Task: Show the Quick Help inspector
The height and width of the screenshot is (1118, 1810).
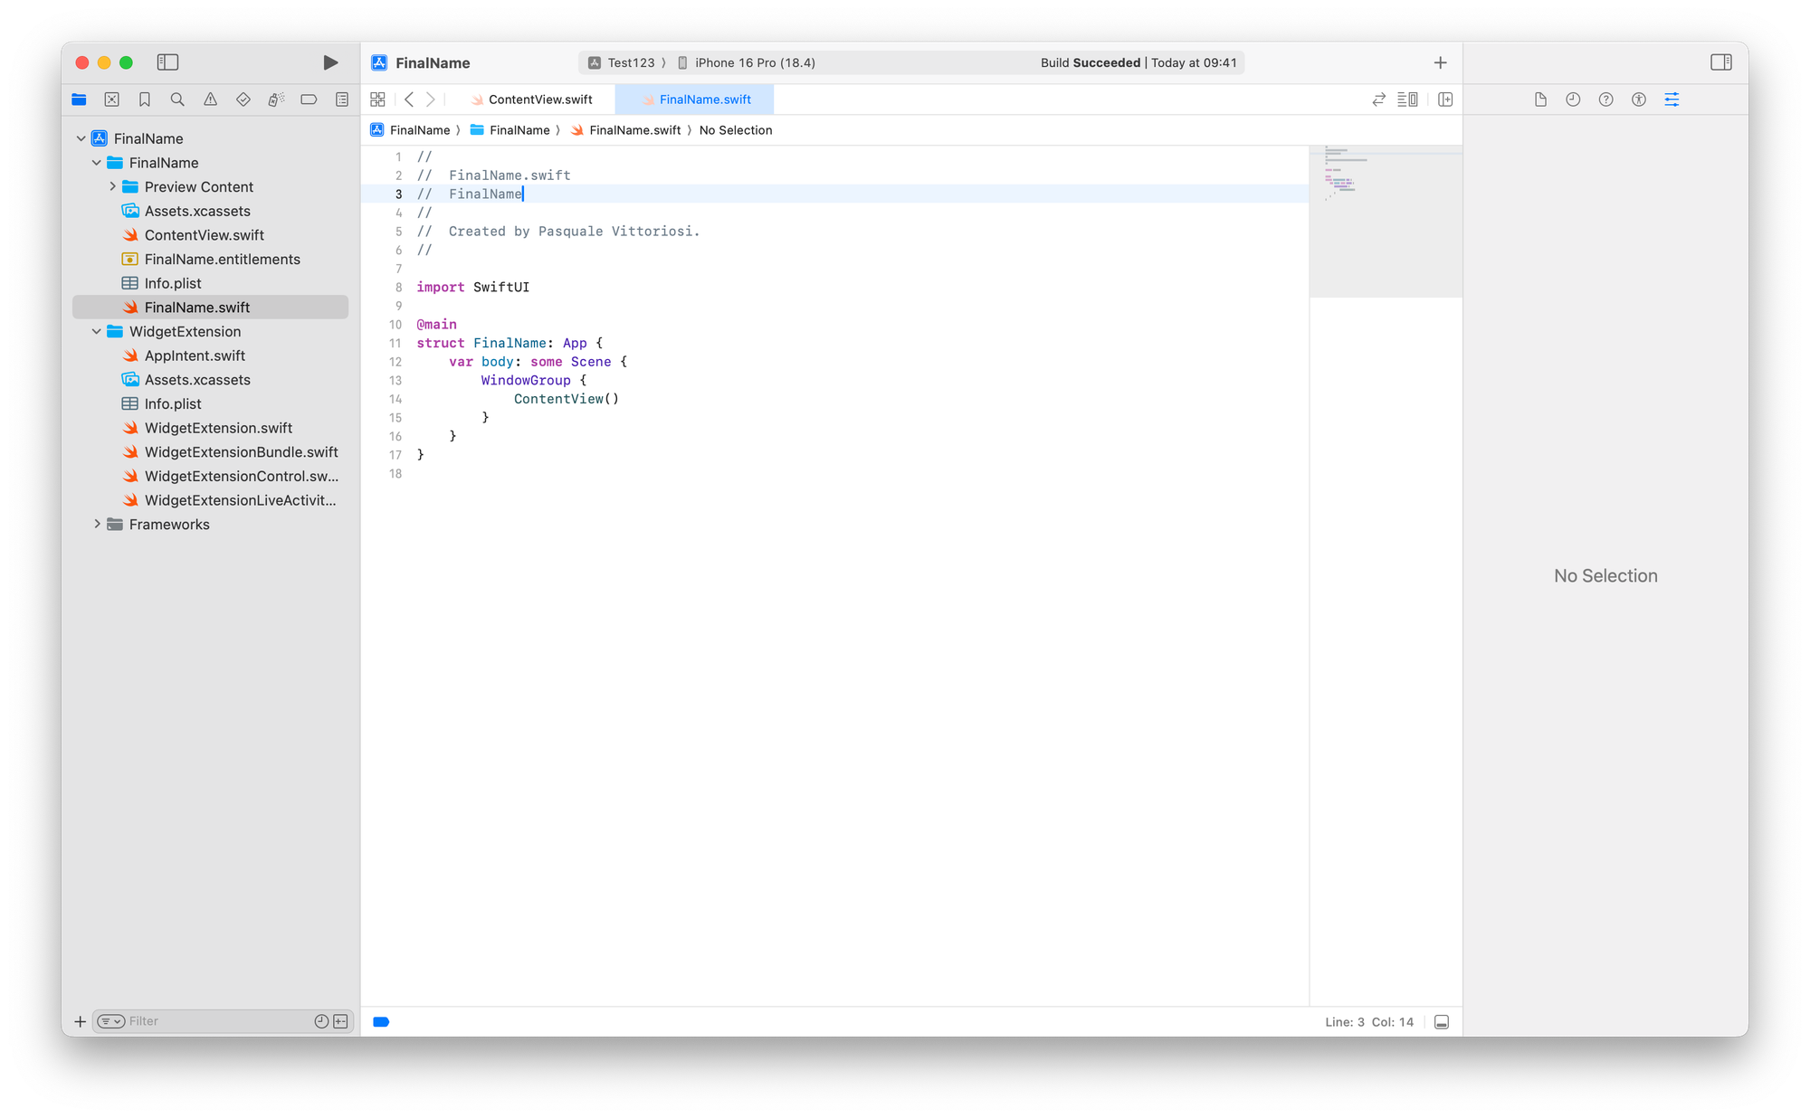Action: click(x=1605, y=99)
